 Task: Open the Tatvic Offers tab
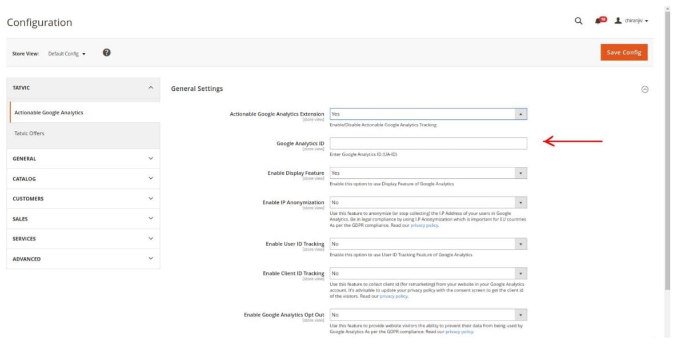click(85, 134)
